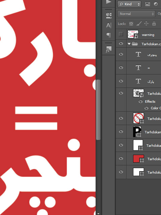Hide the پارک text layer
The image size is (161, 215).
pyautogui.click(x=121, y=81)
